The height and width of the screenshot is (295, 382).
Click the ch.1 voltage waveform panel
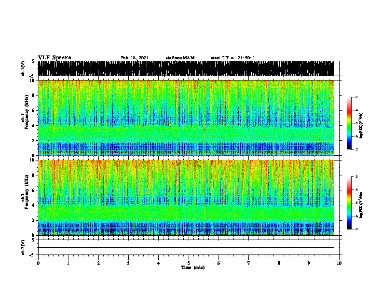pos(186,68)
